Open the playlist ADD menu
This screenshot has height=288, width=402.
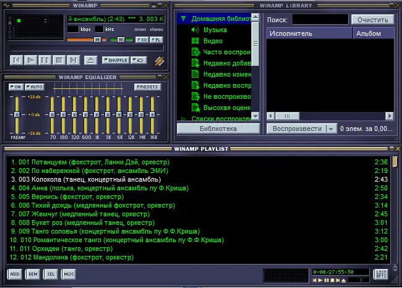click(x=15, y=274)
